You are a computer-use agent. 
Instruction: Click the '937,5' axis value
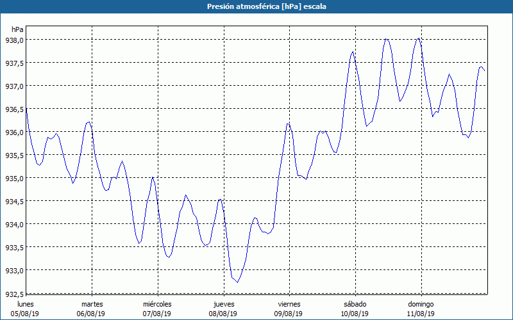pyautogui.click(x=14, y=63)
